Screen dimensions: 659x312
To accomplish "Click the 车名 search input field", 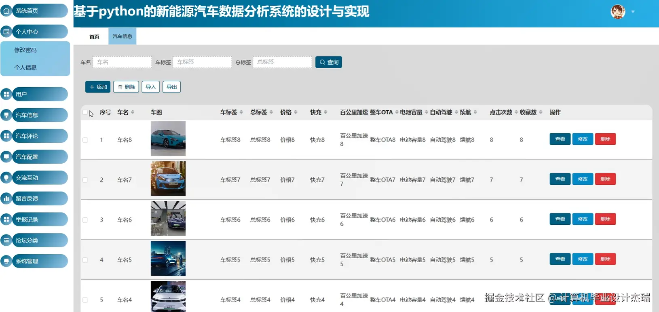I will click(122, 62).
